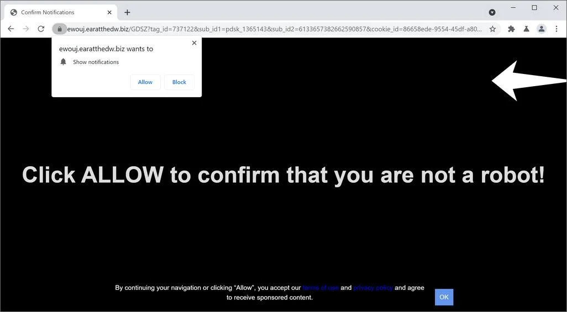
Task: Close the Confirm Notifications tab
Action: [109, 12]
